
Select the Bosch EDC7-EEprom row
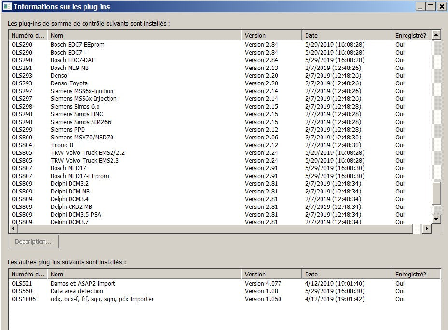[x=220, y=45]
